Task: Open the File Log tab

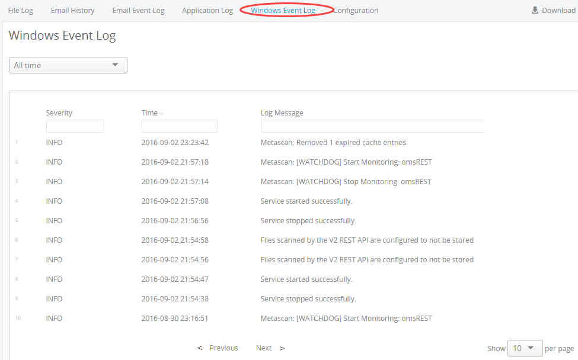Action: point(21,10)
